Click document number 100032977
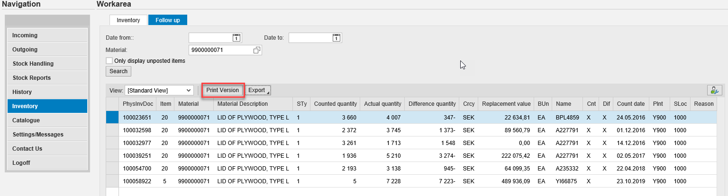This screenshot has height=196, width=728. click(x=137, y=143)
